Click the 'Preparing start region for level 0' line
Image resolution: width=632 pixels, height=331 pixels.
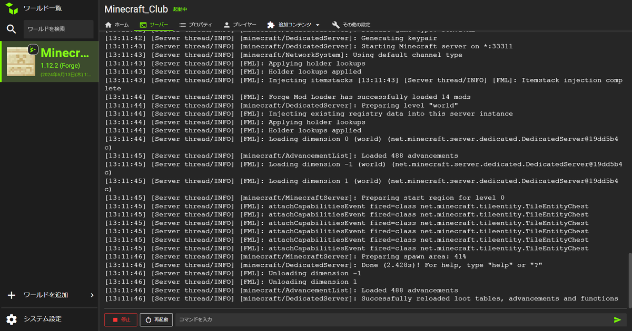pos(304,198)
